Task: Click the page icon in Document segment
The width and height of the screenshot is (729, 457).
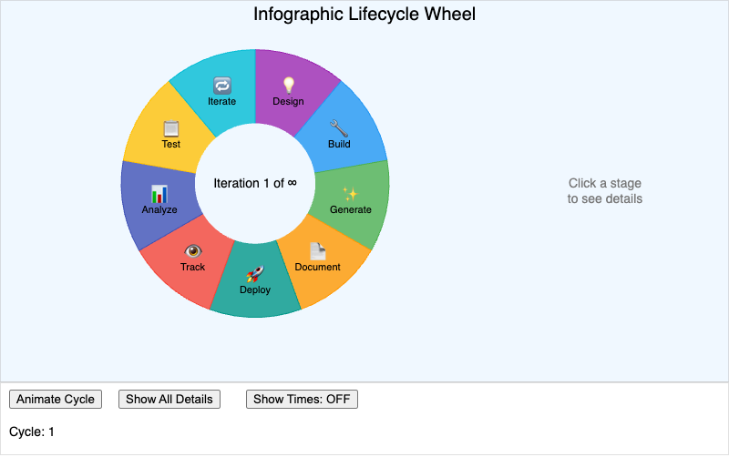Action: [317, 251]
